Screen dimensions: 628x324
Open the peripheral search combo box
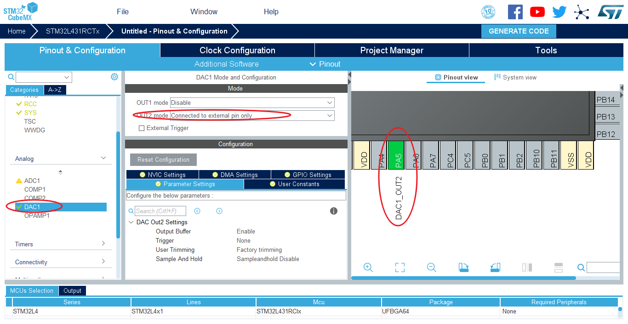pyautogui.click(x=44, y=77)
